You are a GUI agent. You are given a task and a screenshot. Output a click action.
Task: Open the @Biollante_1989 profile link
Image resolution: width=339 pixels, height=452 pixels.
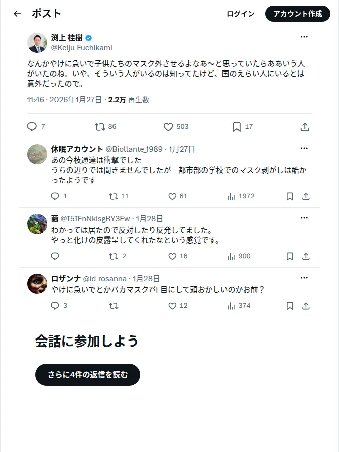click(134, 149)
